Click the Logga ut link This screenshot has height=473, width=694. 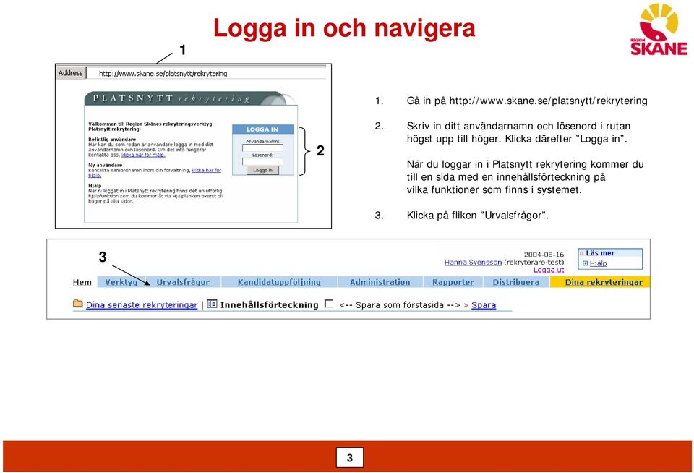[549, 270]
